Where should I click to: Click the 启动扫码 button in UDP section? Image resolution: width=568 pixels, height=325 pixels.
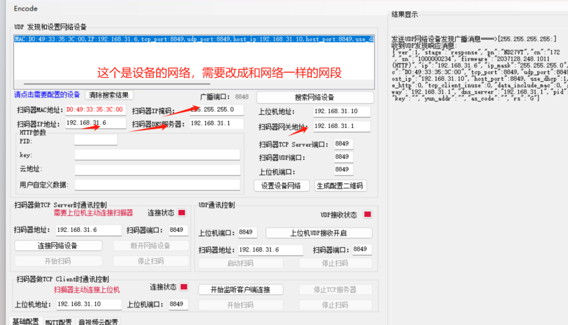pyautogui.click(x=240, y=263)
